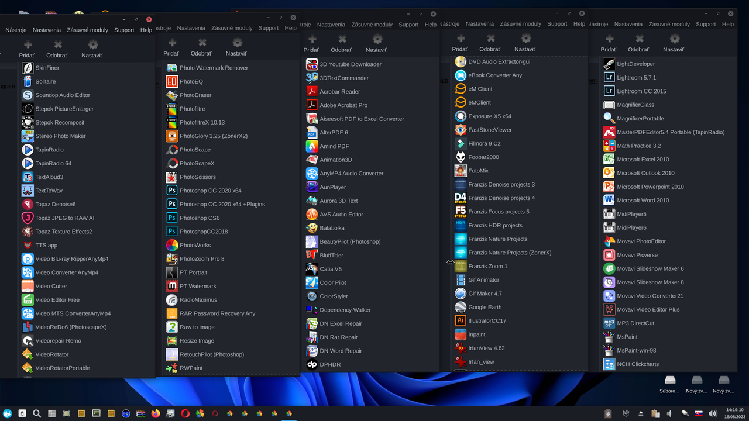
Task: Click the taskbar search magnifier
Action: tap(37, 413)
